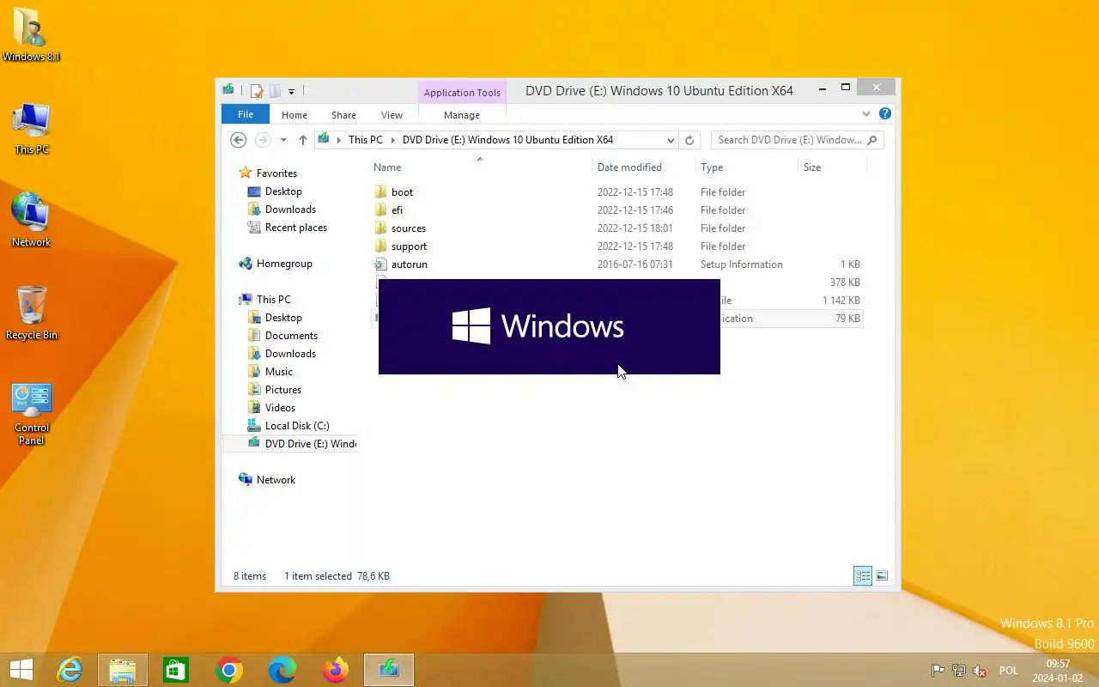Image resolution: width=1099 pixels, height=687 pixels.
Task: Open Recent places in Favorites
Action: tap(295, 228)
